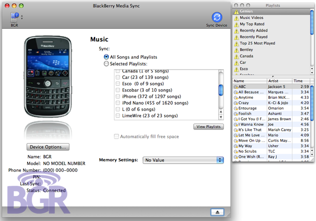Image resolution: width=316 pixels, height=221 pixels.
Task: Select the Bentley playlist
Action: click(271, 50)
